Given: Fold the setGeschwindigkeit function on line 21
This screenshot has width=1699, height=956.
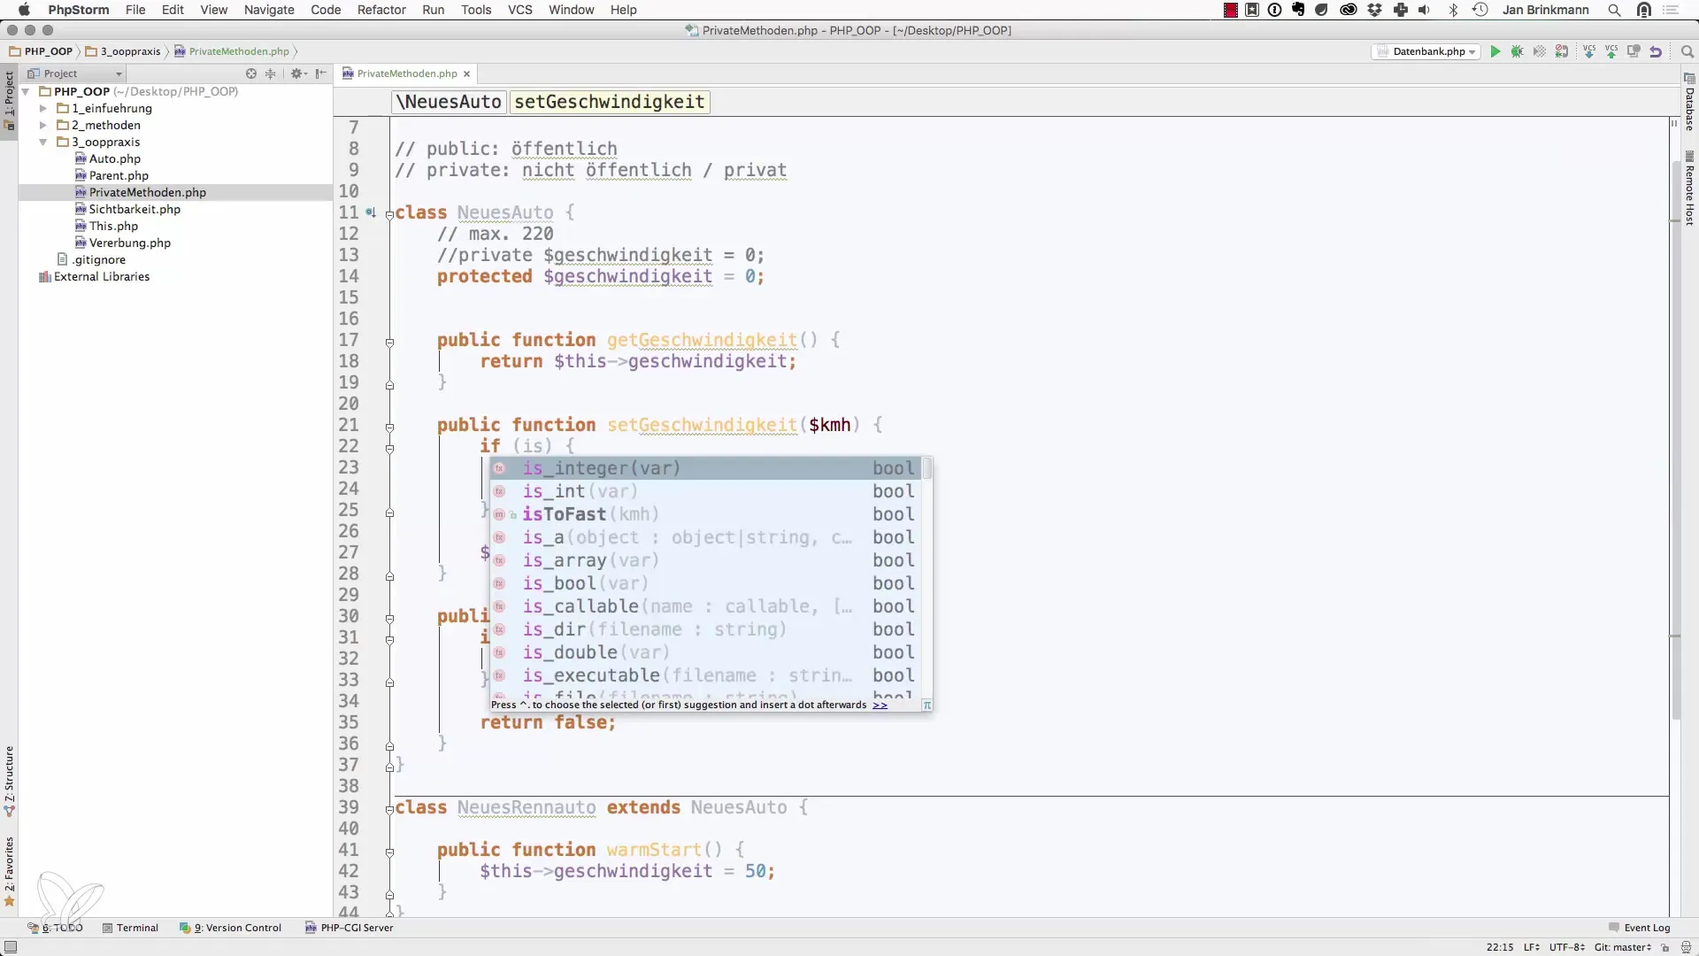Looking at the screenshot, I should (x=389, y=427).
